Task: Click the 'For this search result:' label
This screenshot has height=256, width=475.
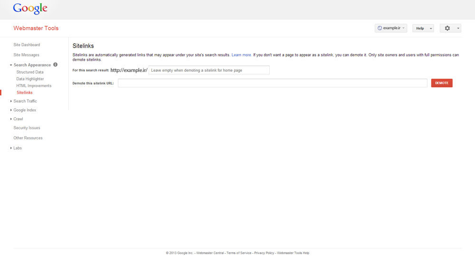Action: 91,70
